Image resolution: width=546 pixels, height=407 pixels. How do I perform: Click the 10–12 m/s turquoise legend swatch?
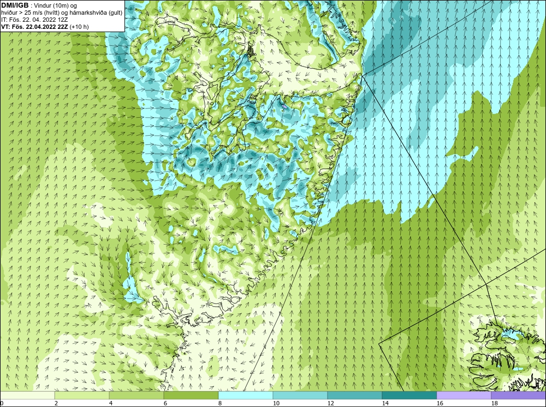300,396
